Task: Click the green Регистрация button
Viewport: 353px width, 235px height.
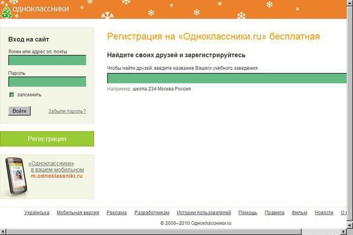Action: 47,139
